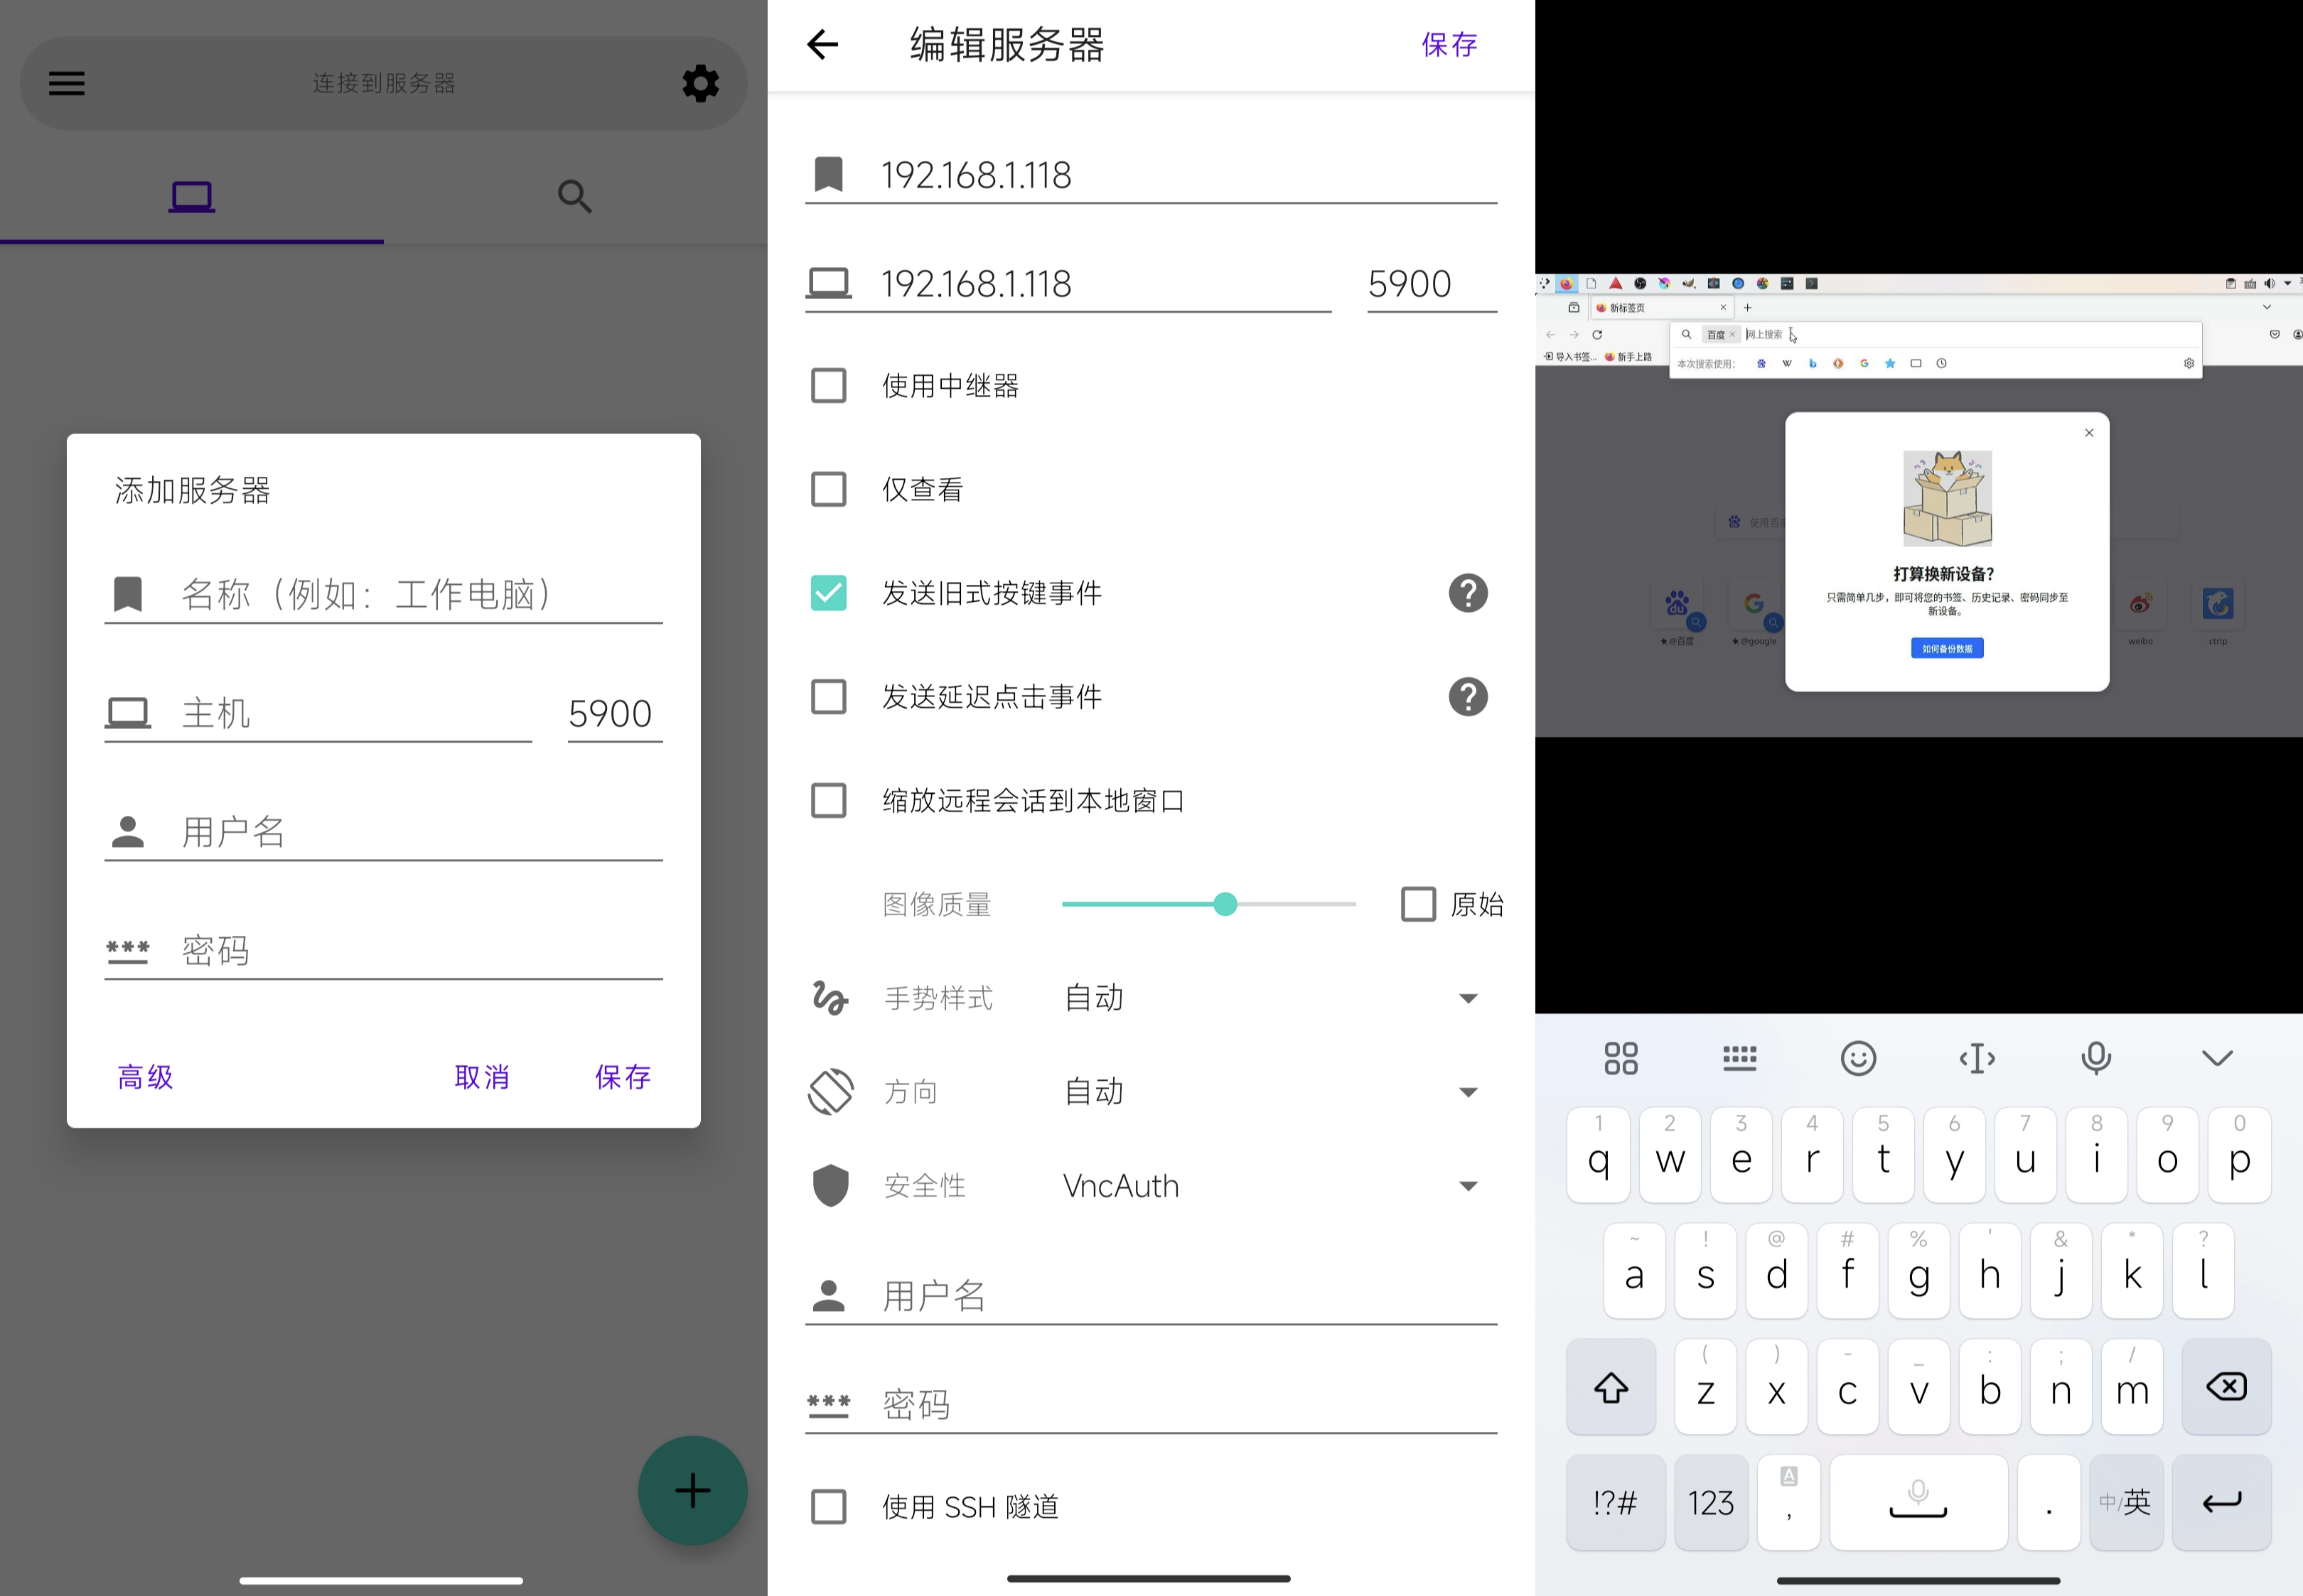Select the computer servers tab

[191, 196]
